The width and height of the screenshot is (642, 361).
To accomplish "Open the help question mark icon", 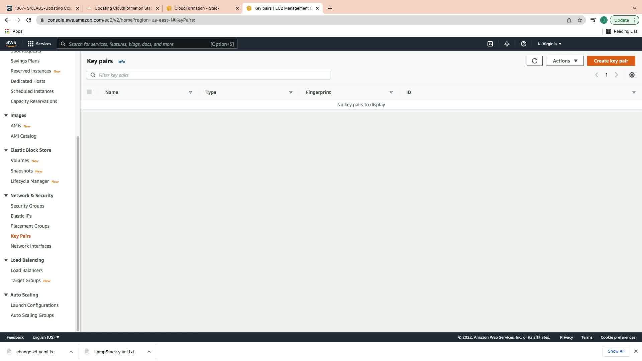I will 524,44.
